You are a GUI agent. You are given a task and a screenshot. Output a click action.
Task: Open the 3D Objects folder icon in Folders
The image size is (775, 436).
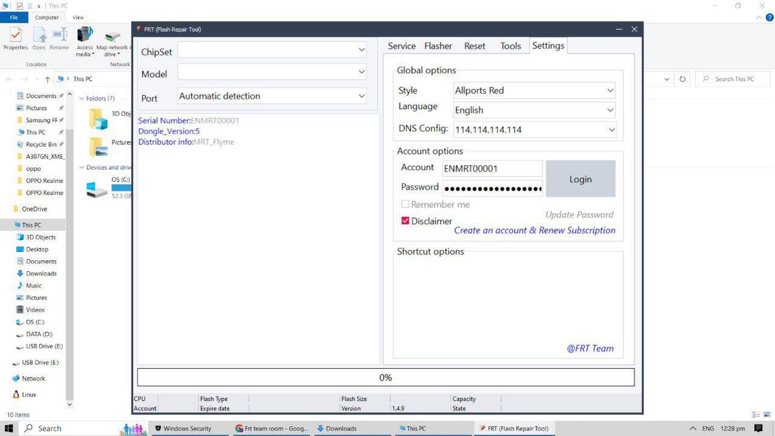point(99,119)
